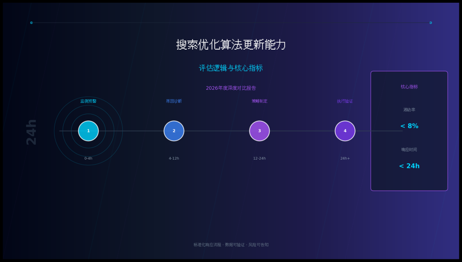The image size is (462, 262).
Task: Expand the 2026年度深度对比报告 section
Action: (231, 88)
